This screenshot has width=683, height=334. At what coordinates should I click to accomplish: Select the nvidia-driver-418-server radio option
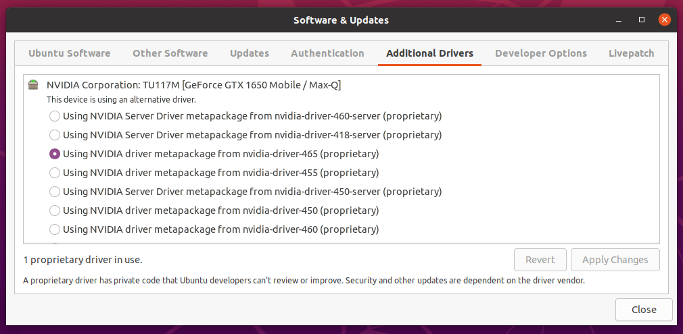[x=55, y=135]
